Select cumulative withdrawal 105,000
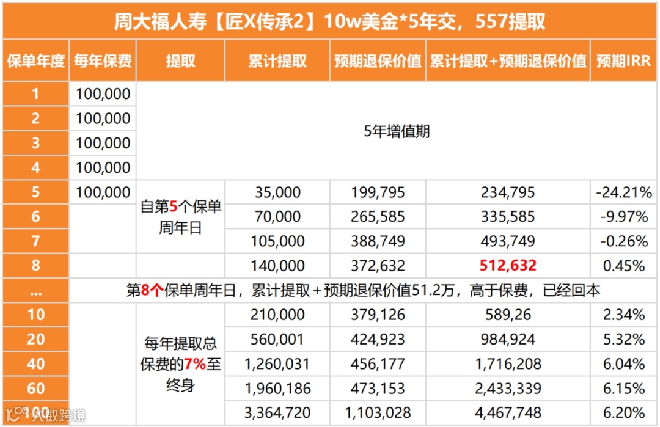The height and width of the screenshot is (427, 660). (278, 241)
